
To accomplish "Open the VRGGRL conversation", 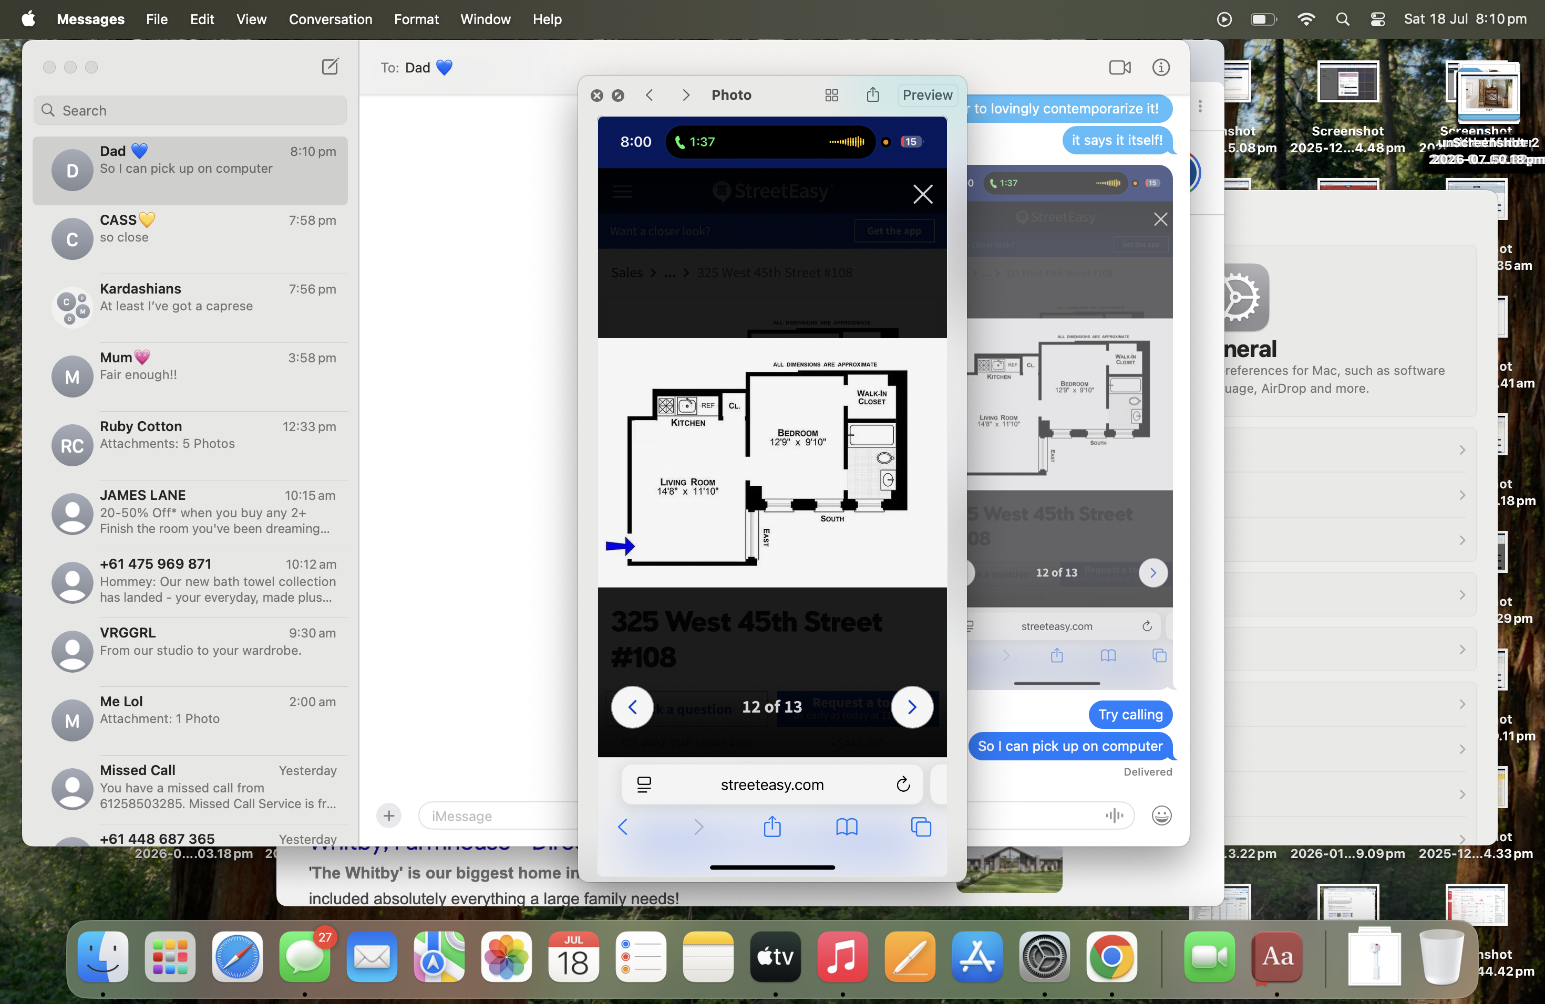I will tap(190, 651).
